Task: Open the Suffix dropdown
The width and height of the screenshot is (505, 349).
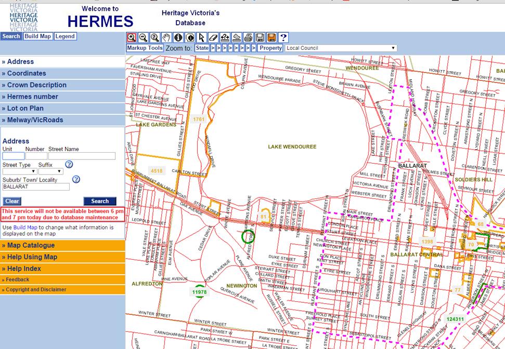Action: [x=50, y=171]
